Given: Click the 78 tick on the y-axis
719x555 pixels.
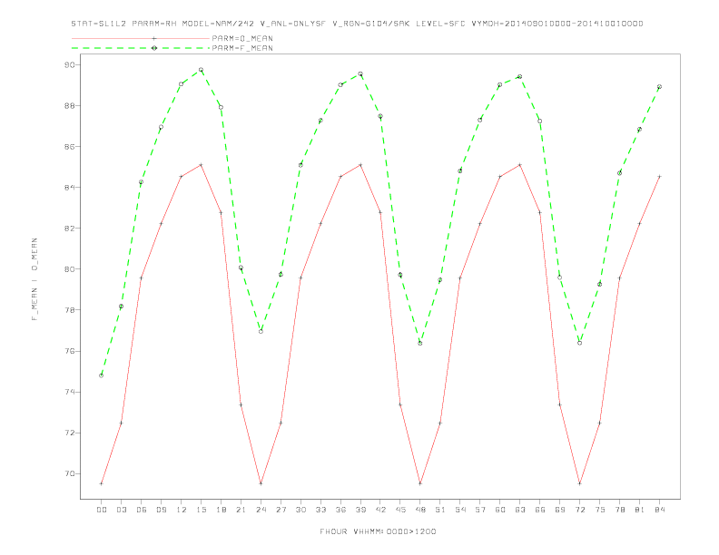Looking at the screenshot, I should pyautogui.click(x=70, y=310).
